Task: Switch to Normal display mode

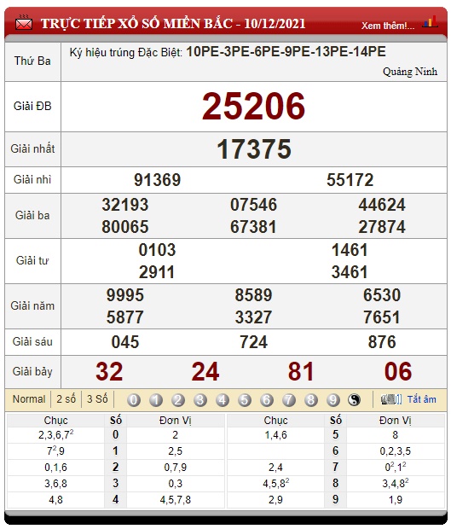Action: [x=29, y=399]
